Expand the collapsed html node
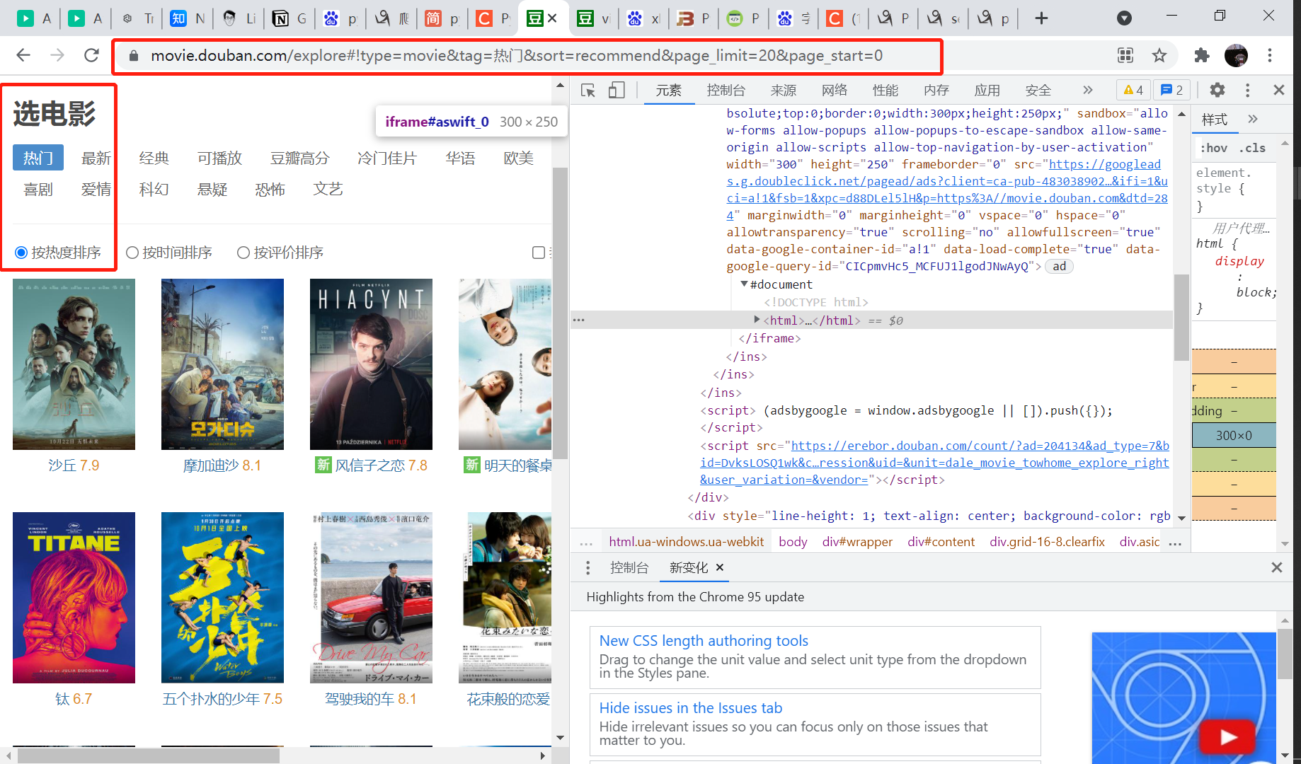The width and height of the screenshot is (1301, 764). coord(757,320)
